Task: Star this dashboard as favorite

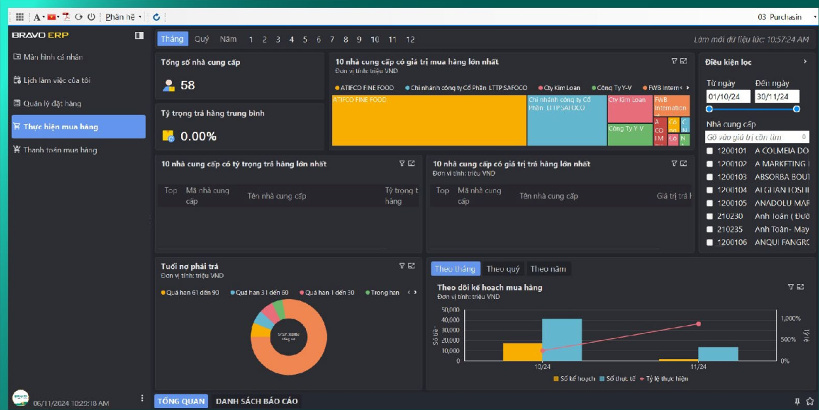Action: click(810, 401)
